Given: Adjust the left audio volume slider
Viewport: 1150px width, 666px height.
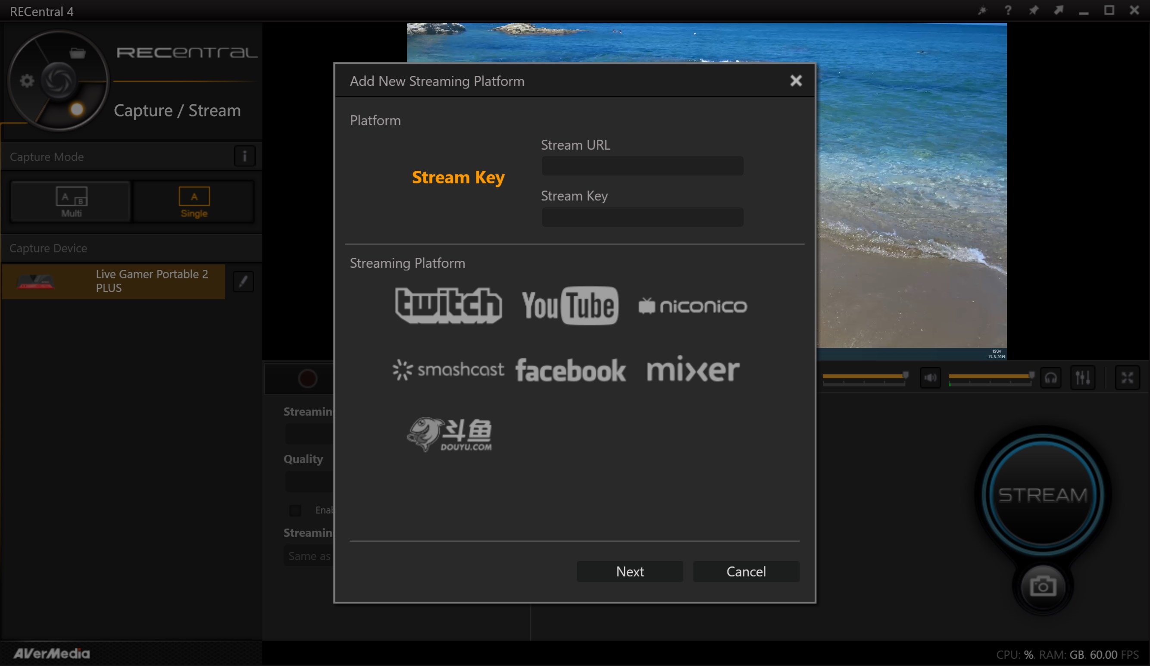Looking at the screenshot, I should pos(864,378).
